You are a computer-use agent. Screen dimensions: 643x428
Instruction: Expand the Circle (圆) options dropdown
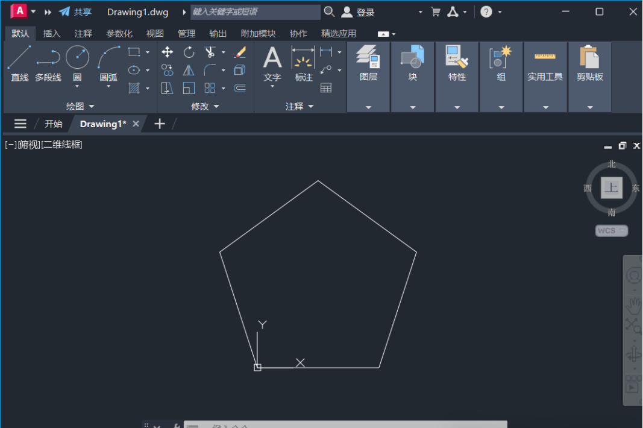click(x=77, y=86)
